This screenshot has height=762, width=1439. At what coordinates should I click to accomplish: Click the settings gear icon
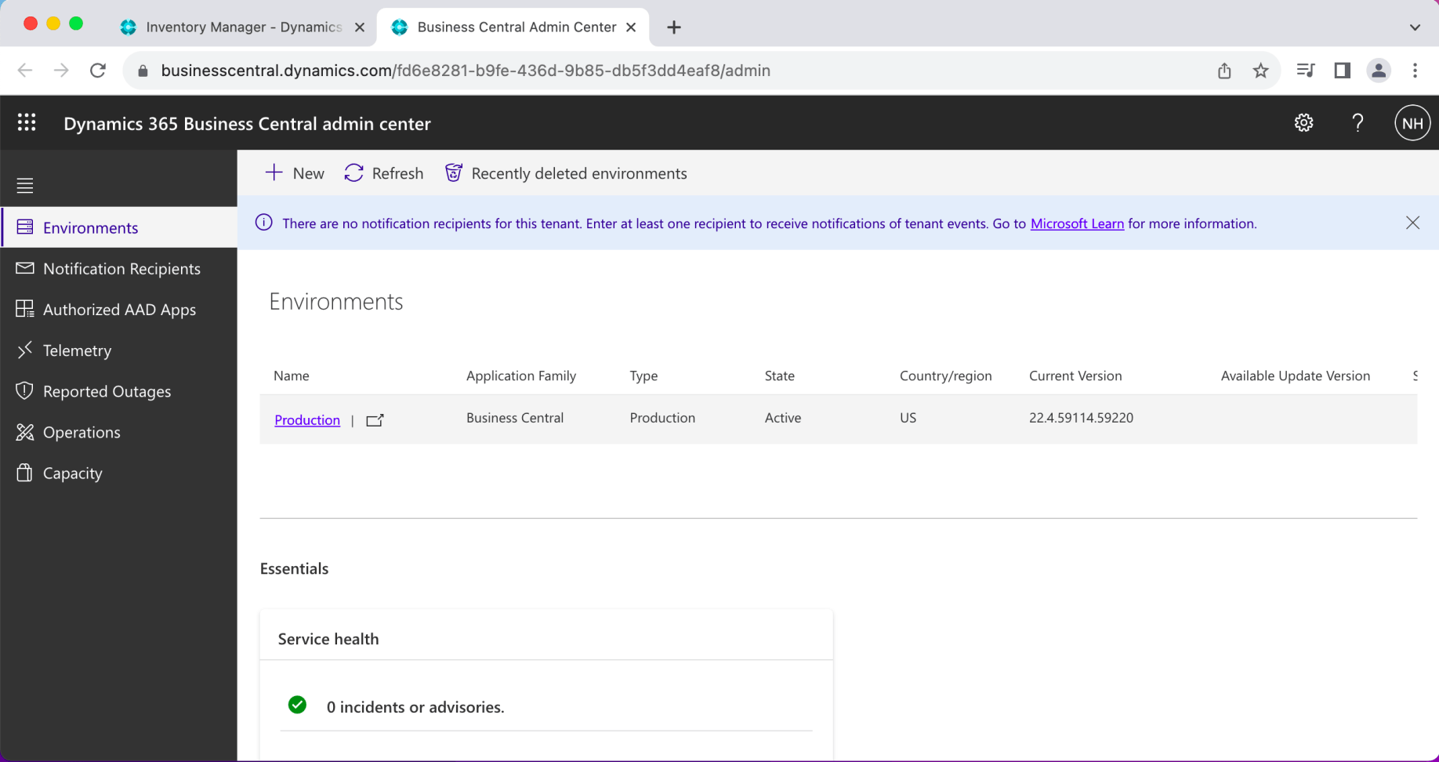(x=1303, y=123)
